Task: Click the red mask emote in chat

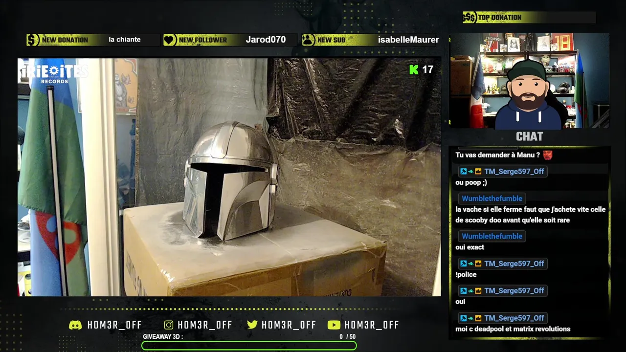Action: click(547, 155)
